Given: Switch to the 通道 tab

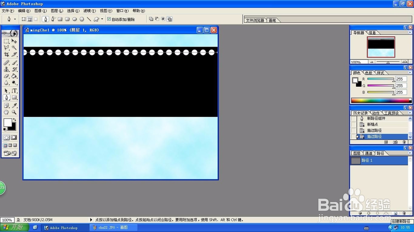Looking at the screenshot, I should [368, 153].
